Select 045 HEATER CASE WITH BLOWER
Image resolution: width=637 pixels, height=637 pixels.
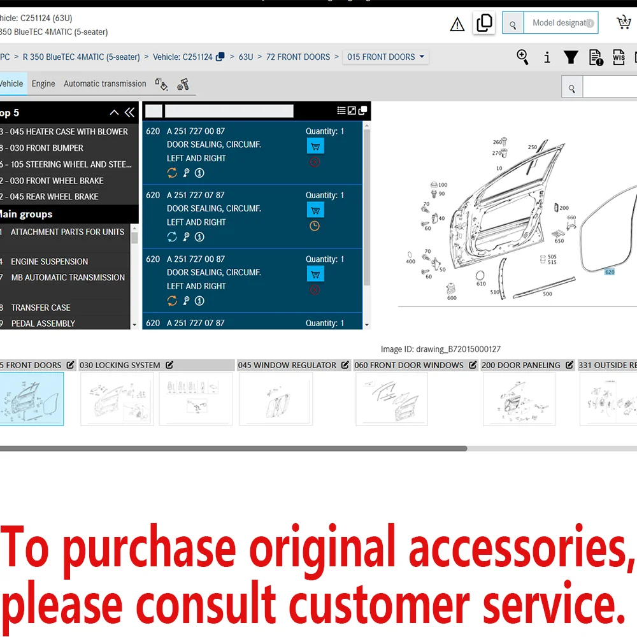[65, 132]
